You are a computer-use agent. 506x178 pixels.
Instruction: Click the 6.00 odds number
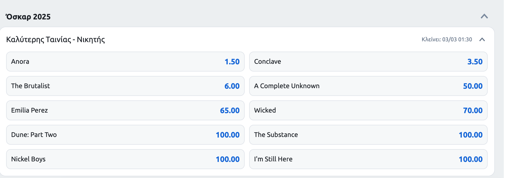[x=232, y=86]
